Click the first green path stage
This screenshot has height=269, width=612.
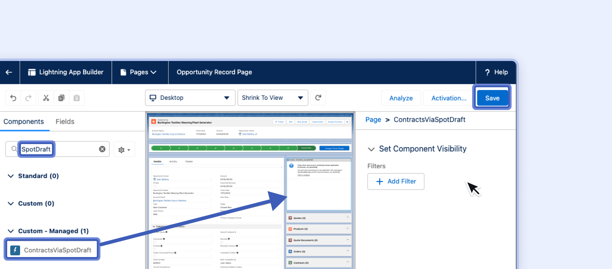[161, 148]
